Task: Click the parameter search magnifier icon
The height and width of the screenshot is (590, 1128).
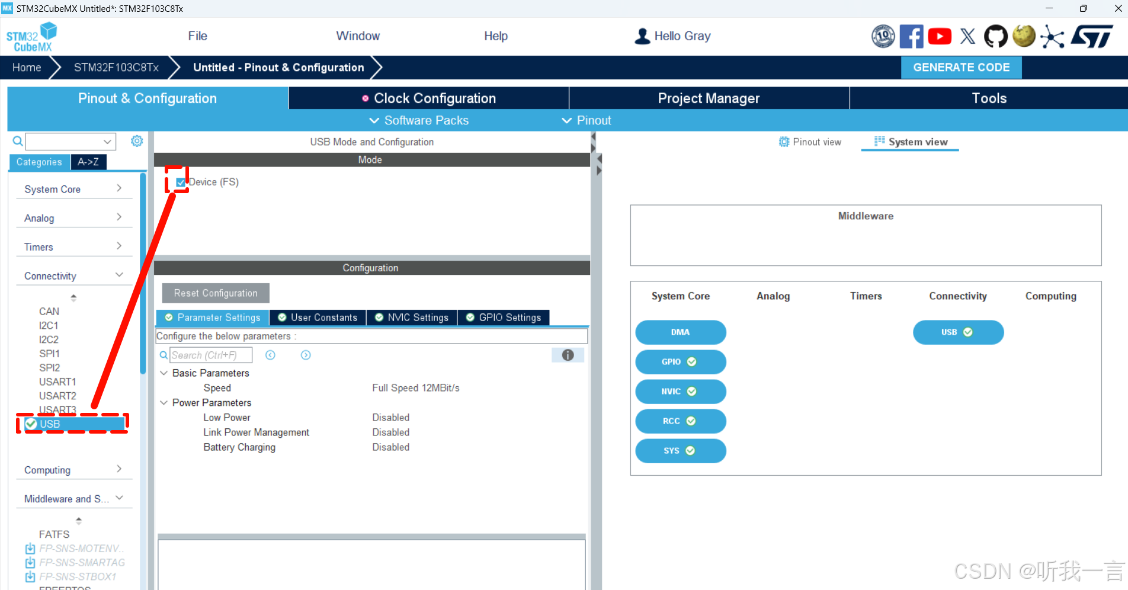Action: click(164, 355)
